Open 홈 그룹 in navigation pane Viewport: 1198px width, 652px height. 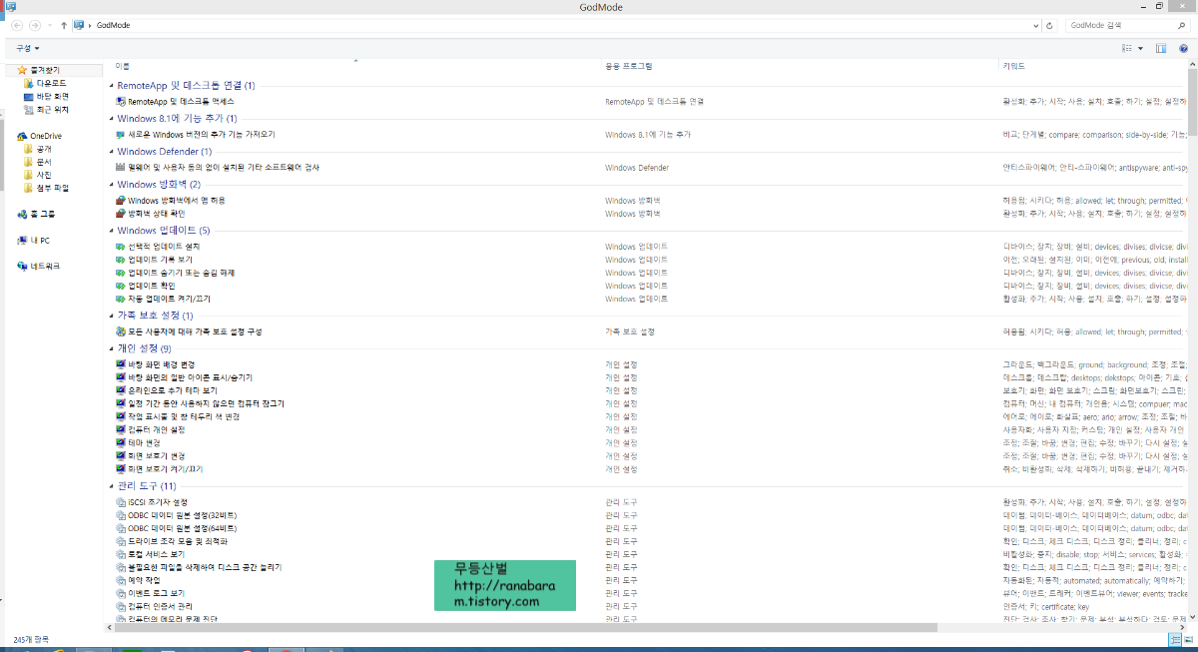37,215
